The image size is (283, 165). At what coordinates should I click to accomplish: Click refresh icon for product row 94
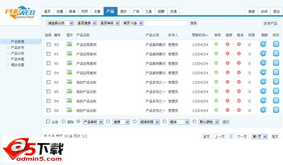(263, 72)
